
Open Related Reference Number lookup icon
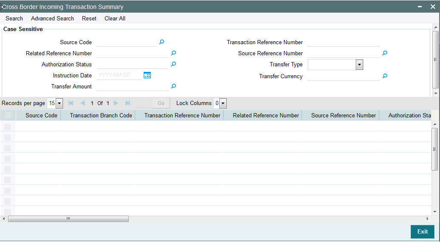coord(174,53)
